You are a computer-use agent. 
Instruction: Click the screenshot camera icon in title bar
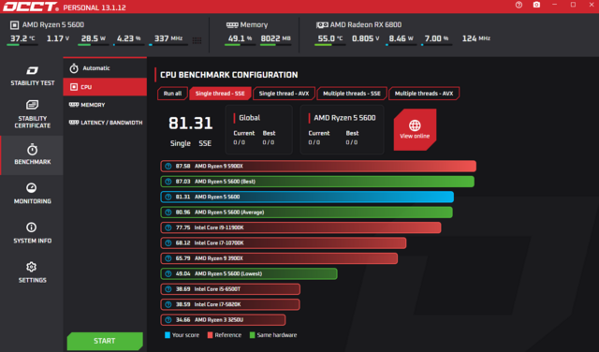click(x=536, y=5)
